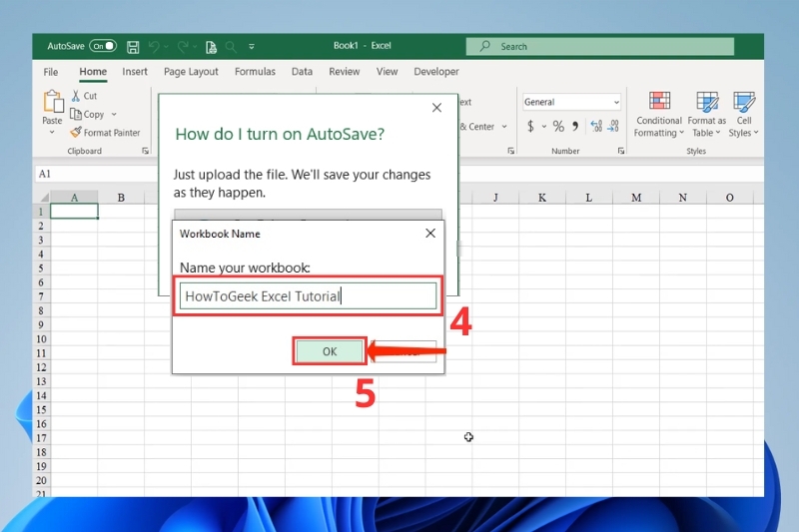The height and width of the screenshot is (532, 799).
Task: Open Number group dialog launcher
Action: [x=621, y=151]
